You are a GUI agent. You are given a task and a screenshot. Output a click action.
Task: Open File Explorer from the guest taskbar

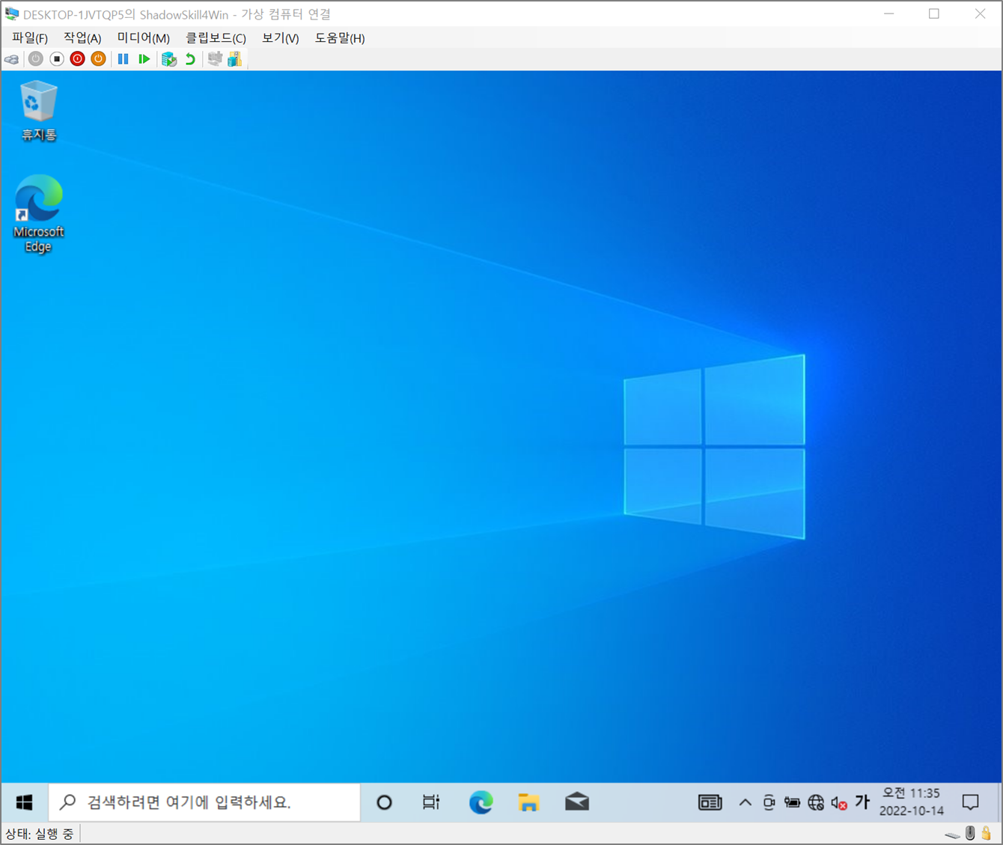tap(528, 802)
